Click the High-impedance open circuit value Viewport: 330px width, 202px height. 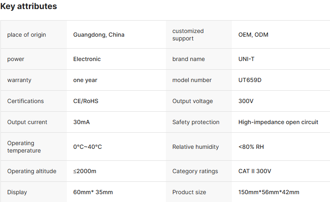pos(278,122)
